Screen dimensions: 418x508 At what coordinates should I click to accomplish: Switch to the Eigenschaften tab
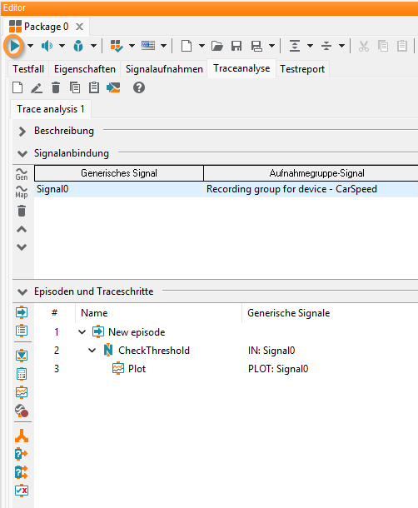tap(85, 69)
